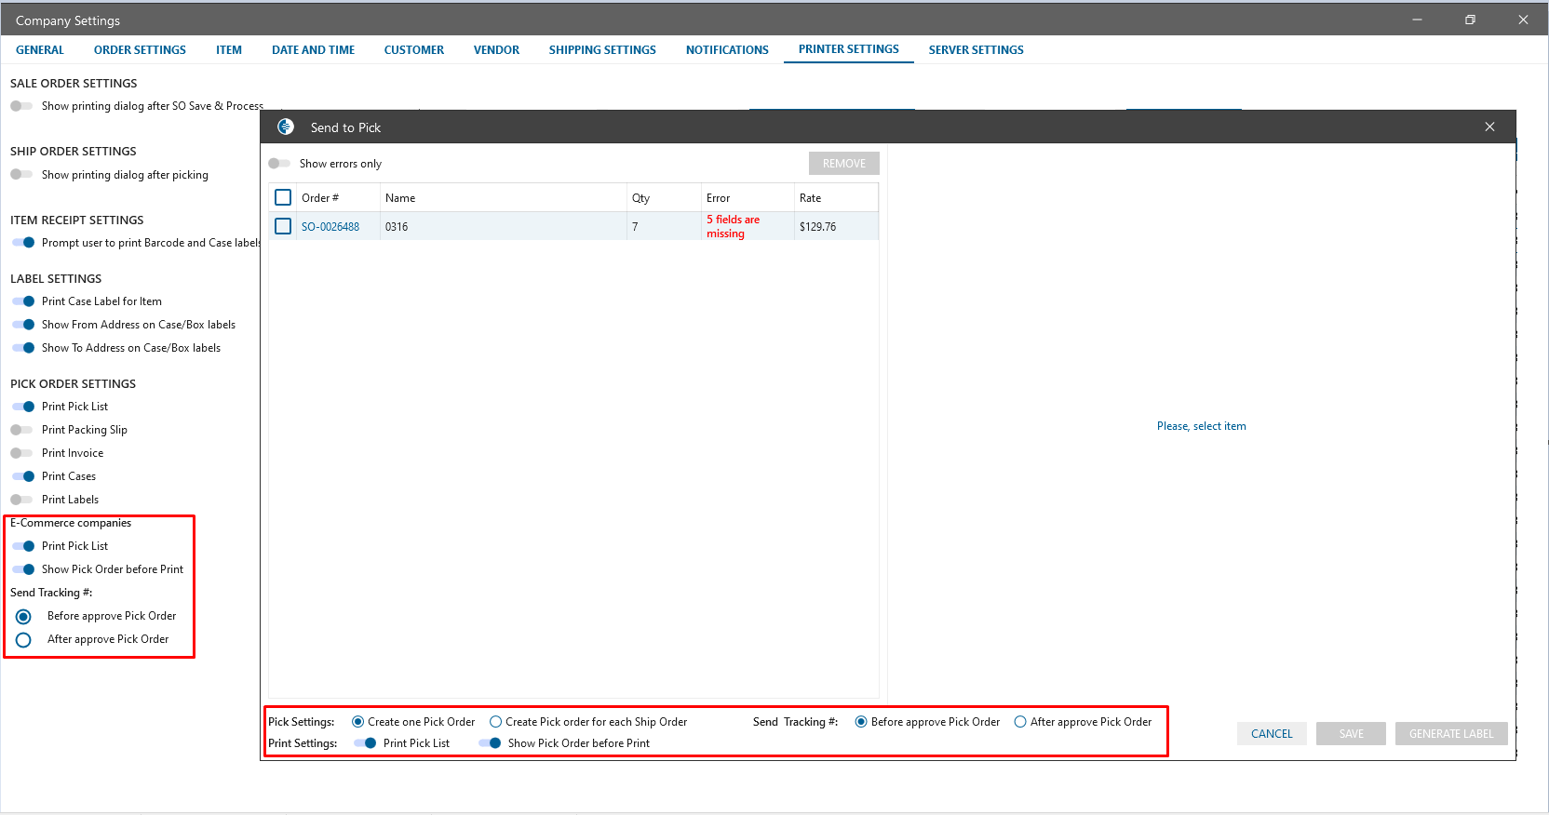Click the rate value $129.76
The height and width of the screenshot is (815, 1549).
coord(817,227)
